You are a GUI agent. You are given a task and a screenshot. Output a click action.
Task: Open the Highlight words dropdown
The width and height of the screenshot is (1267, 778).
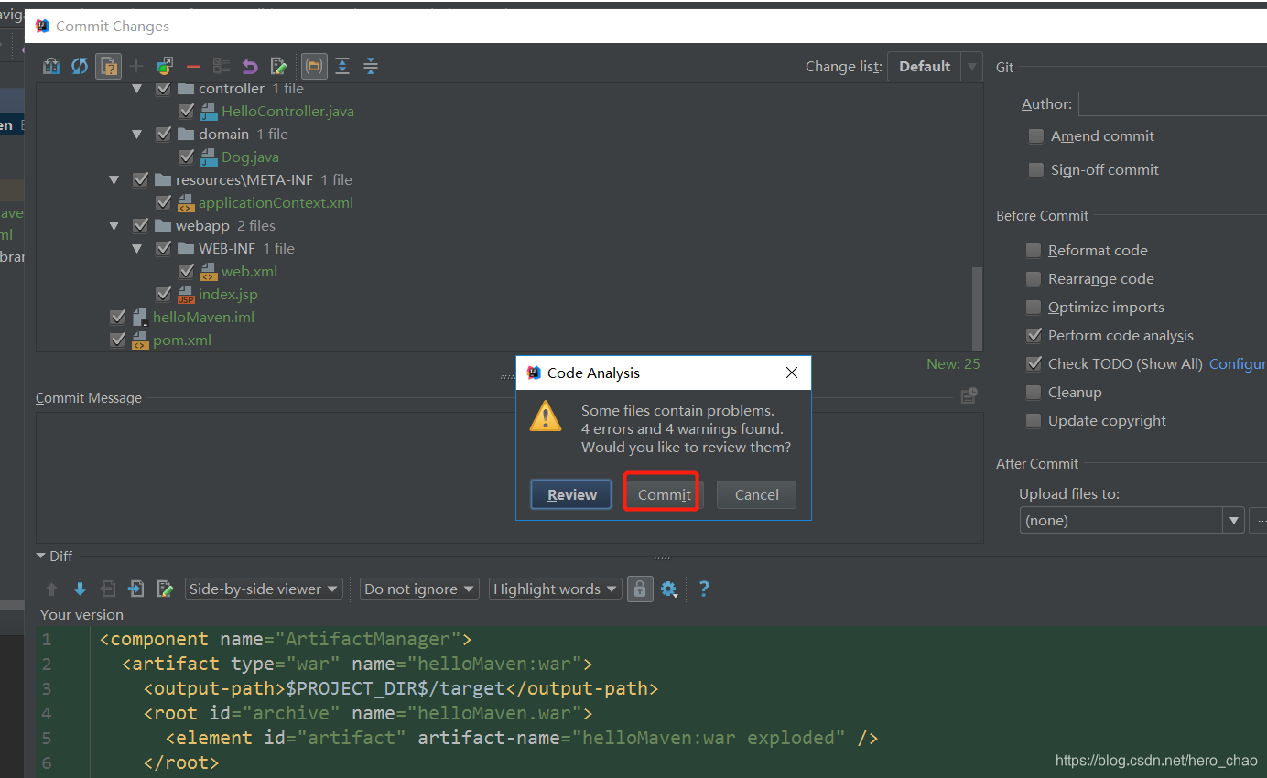click(556, 589)
